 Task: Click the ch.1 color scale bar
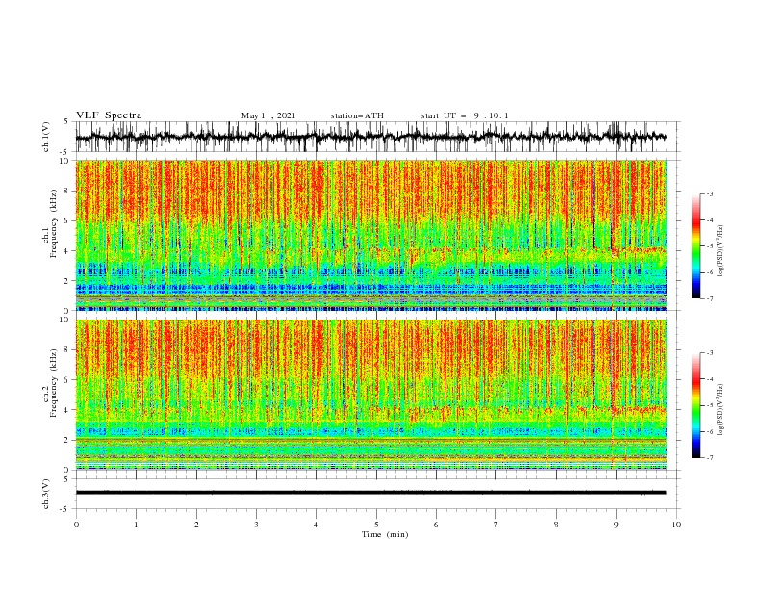click(696, 246)
